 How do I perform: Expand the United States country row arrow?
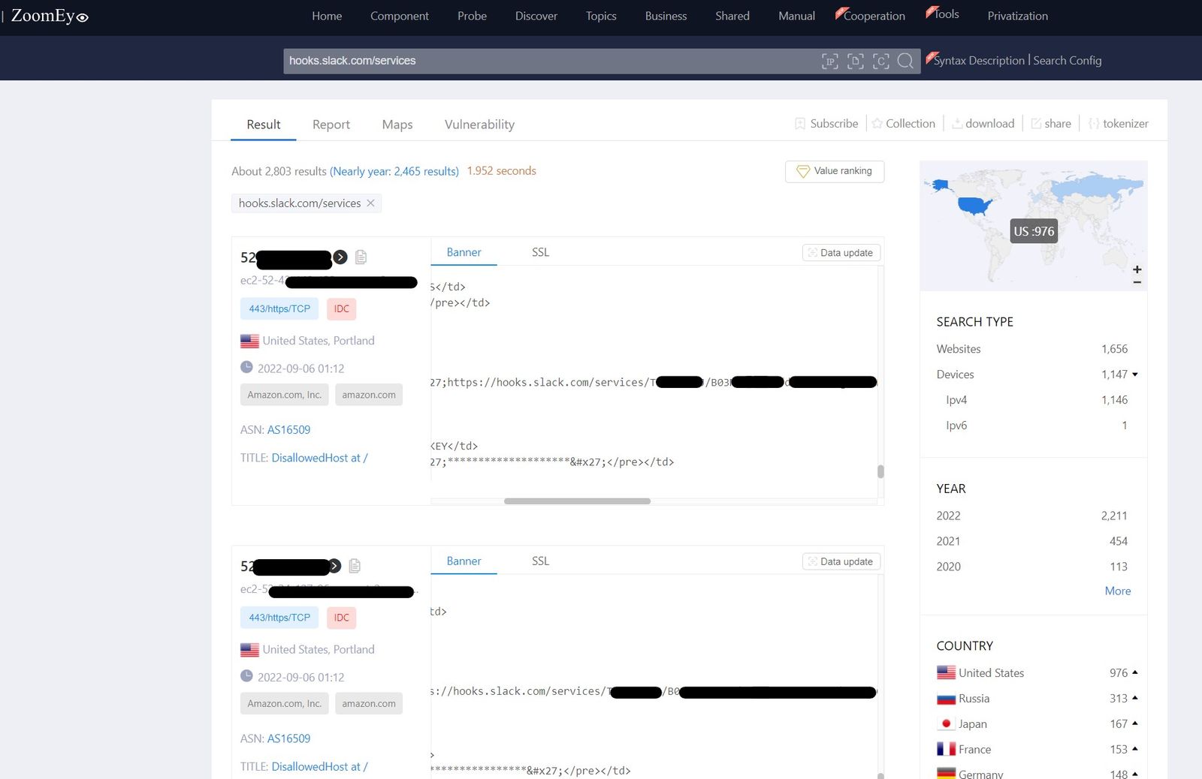(1134, 672)
